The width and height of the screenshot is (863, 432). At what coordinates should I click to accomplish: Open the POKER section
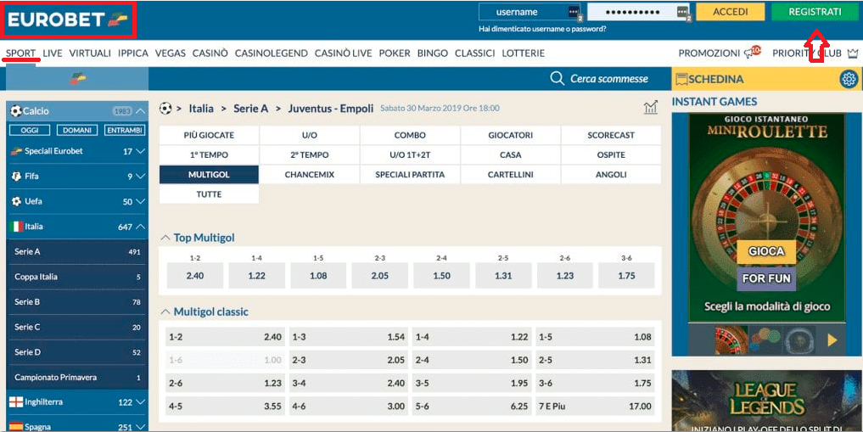coord(395,53)
